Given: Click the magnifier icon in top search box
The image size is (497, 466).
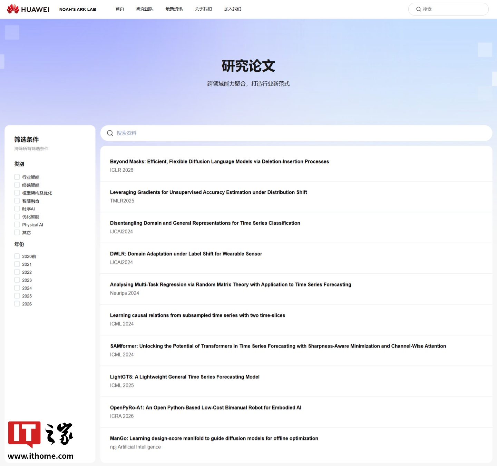Looking at the screenshot, I should click(x=418, y=9).
